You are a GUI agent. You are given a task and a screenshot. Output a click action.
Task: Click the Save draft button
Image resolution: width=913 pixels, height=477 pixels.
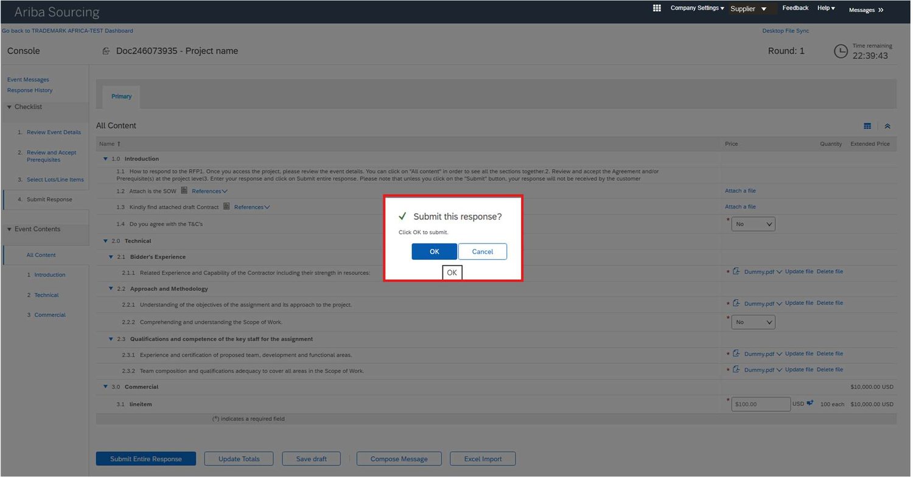point(312,459)
